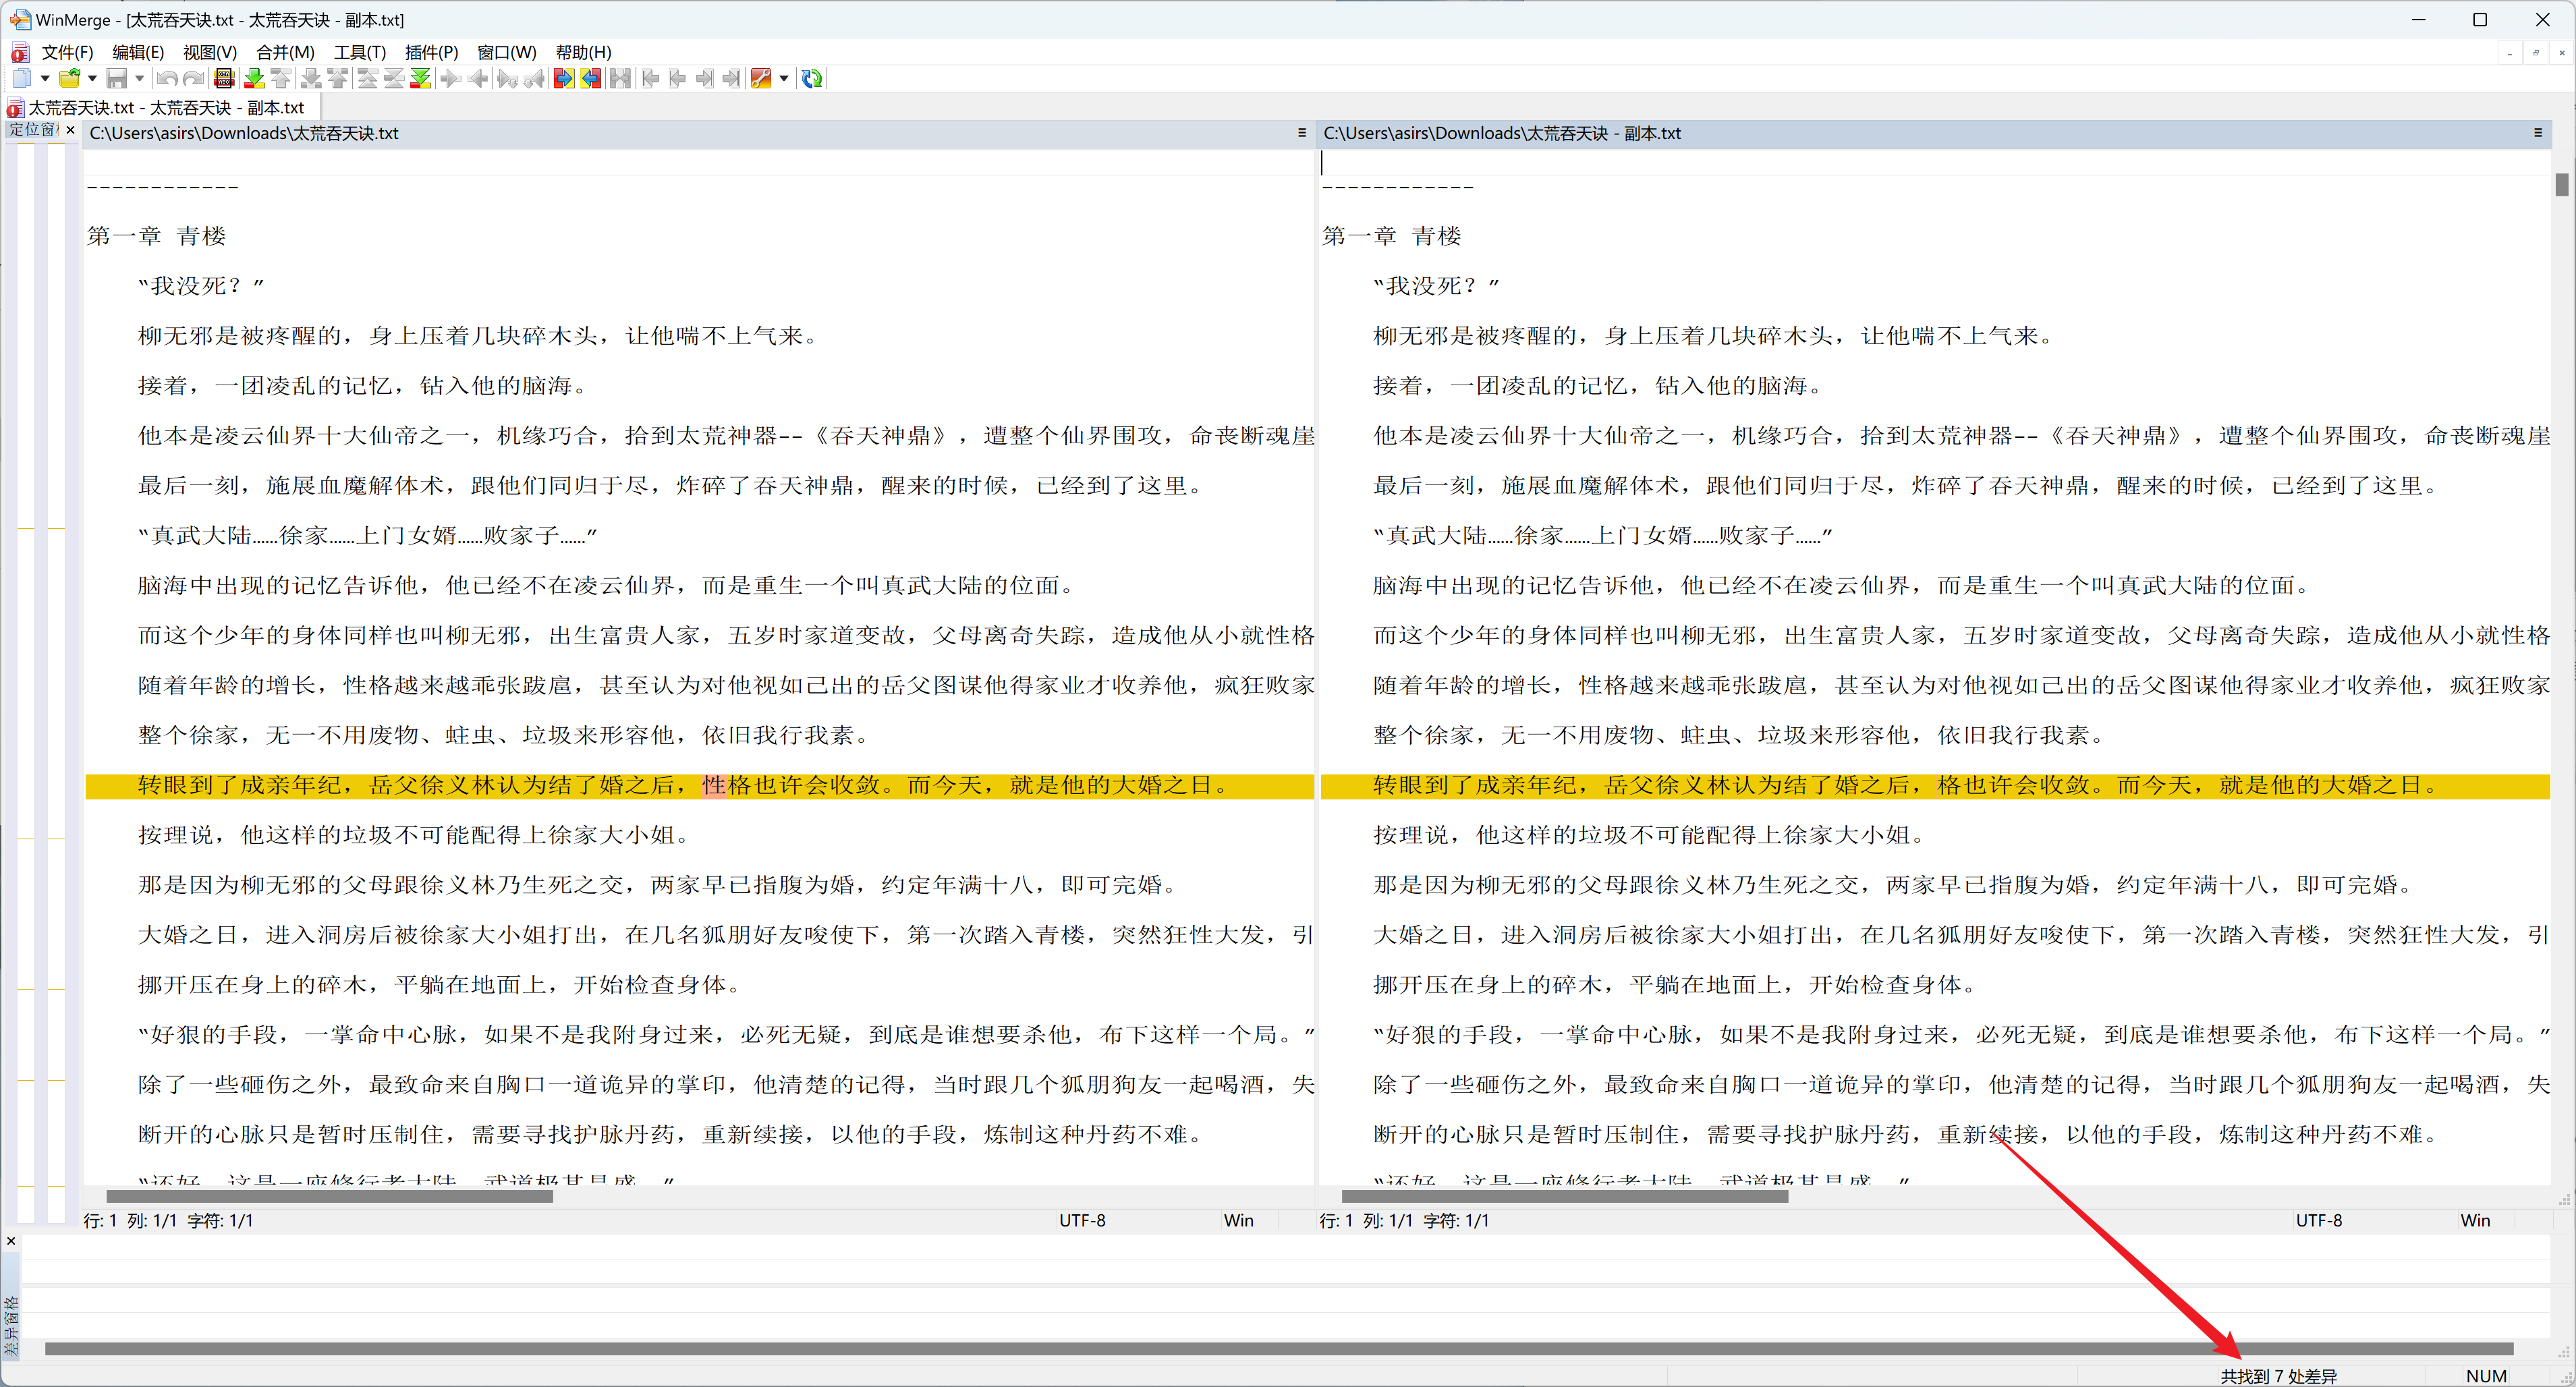This screenshot has width=2576, height=1387.
Task: Open right pane header menu icon
Action: [x=2538, y=133]
